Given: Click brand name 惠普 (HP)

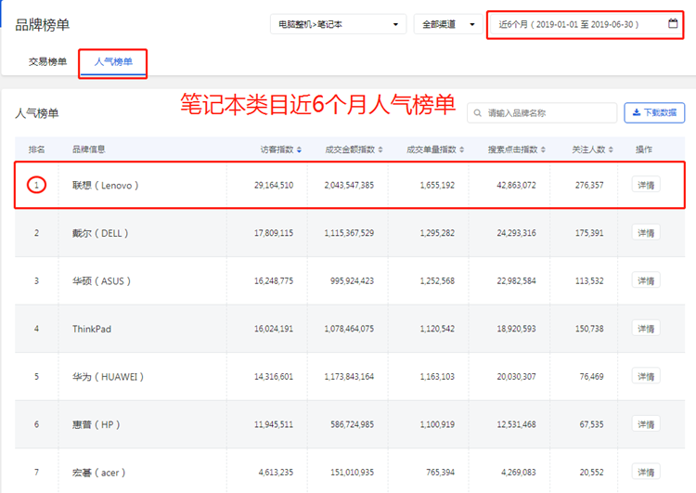Looking at the screenshot, I should click(x=97, y=424).
